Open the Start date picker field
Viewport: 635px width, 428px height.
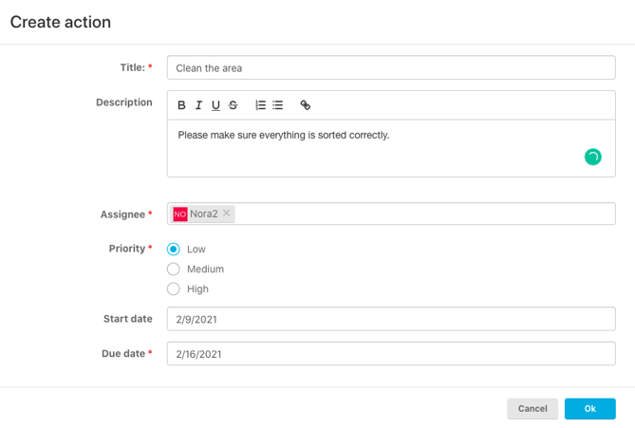point(391,319)
